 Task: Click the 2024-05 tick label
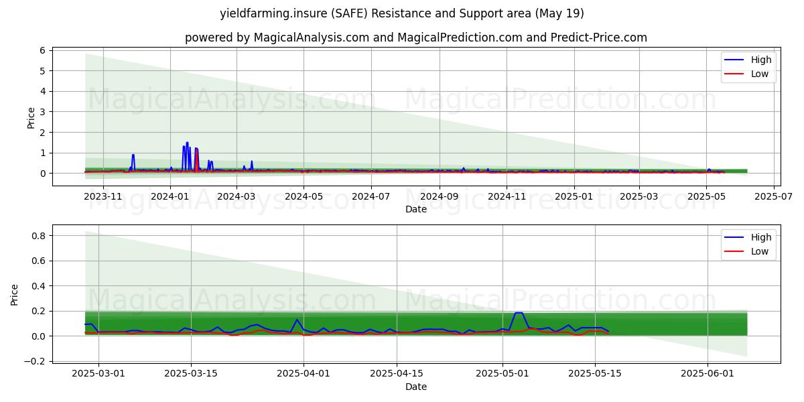tap(304, 196)
